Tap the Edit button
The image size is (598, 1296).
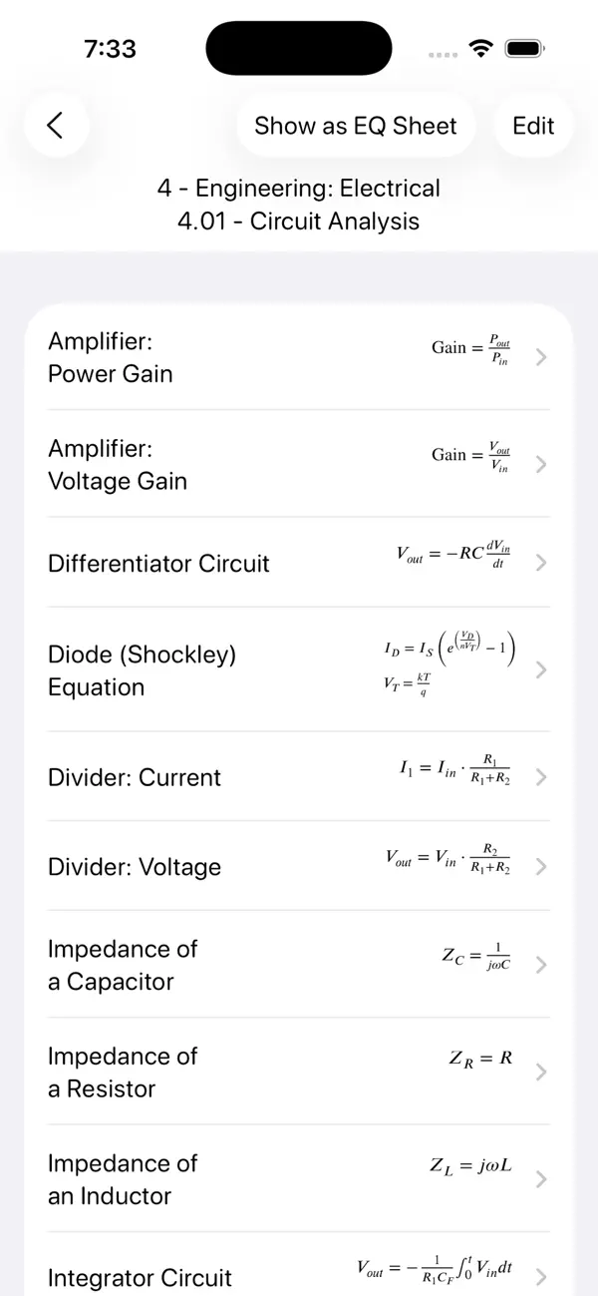[533, 126]
